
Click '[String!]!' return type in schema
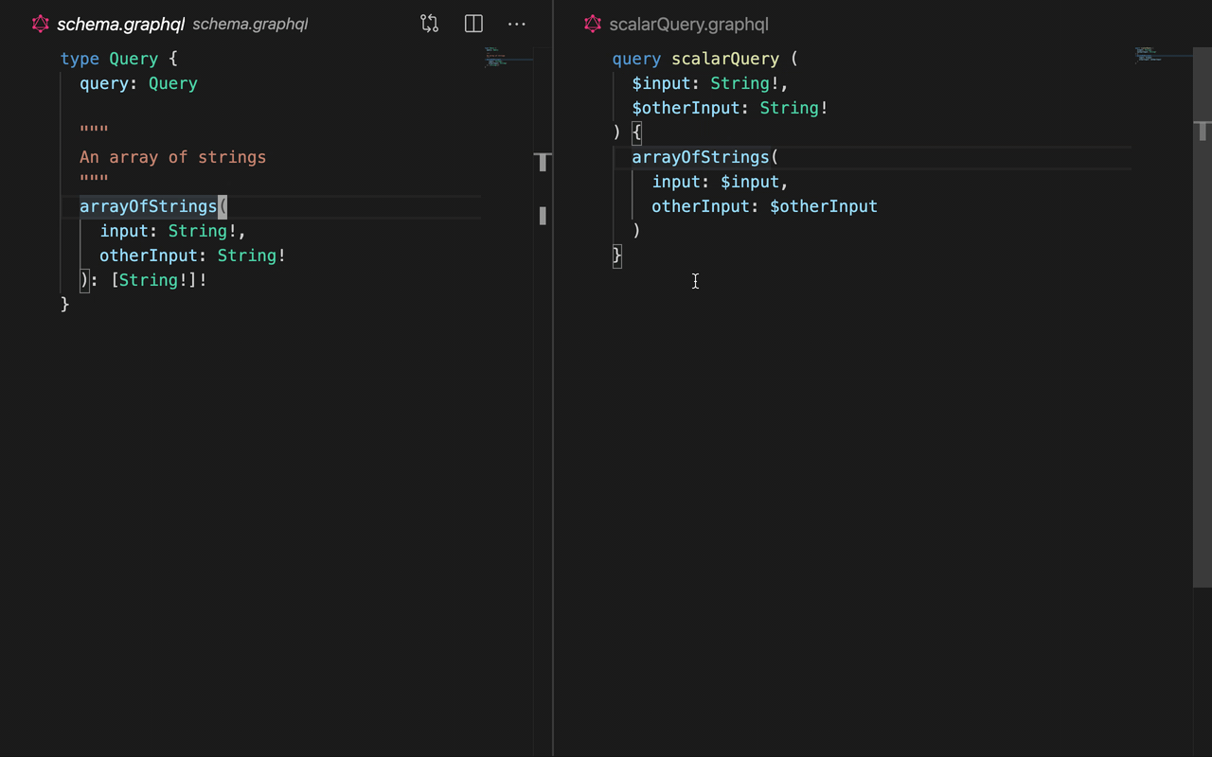[159, 280]
